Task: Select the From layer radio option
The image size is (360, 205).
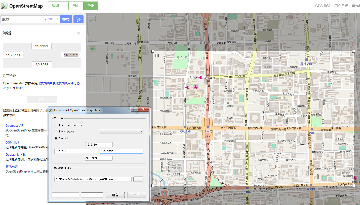Action: pyautogui.click(x=56, y=131)
